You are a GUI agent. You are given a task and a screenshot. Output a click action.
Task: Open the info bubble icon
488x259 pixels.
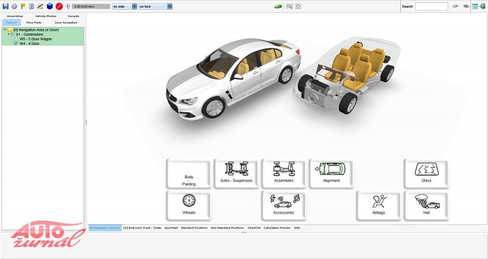(68, 6)
